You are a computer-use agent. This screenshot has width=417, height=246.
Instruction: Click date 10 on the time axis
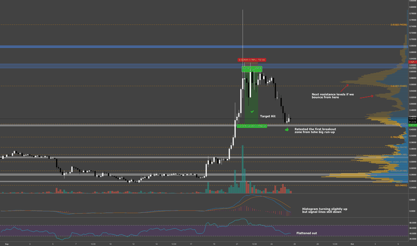[x=111, y=244]
